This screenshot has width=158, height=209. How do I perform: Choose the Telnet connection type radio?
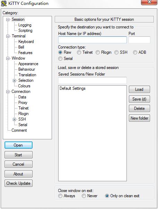pyautogui.click(x=79, y=52)
